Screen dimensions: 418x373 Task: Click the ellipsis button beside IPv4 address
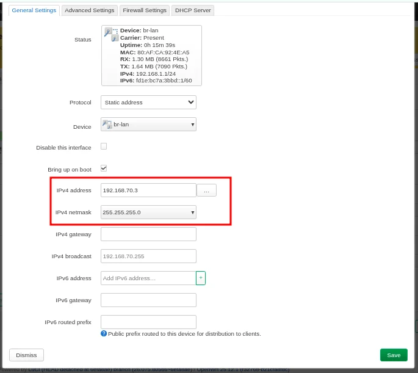pyautogui.click(x=206, y=190)
